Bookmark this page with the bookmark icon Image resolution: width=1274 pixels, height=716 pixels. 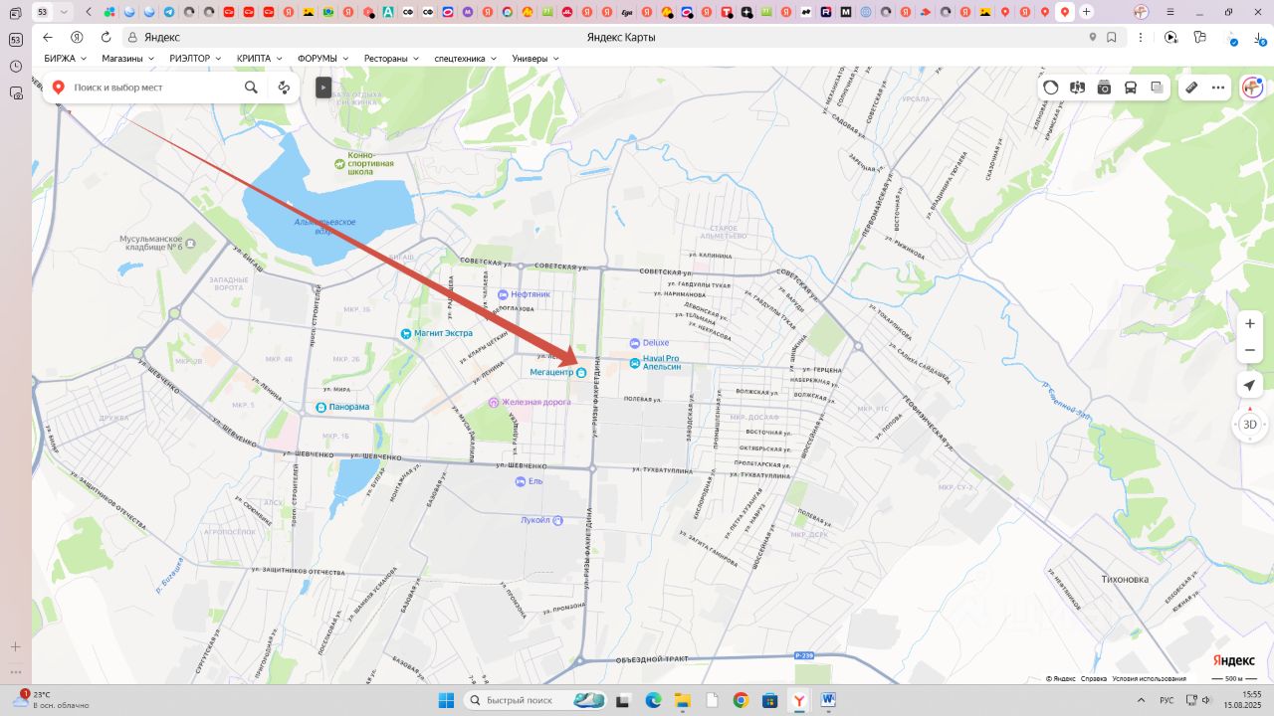[x=1111, y=37]
